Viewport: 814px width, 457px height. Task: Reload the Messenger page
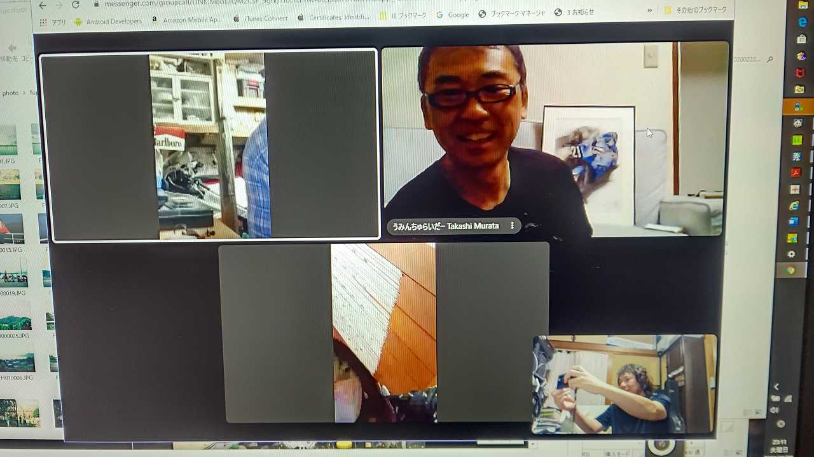coord(75,5)
